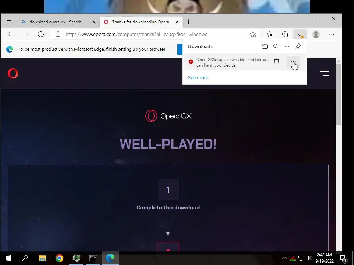Open the Edge profile avatar

pyautogui.click(x=316, y=34)
